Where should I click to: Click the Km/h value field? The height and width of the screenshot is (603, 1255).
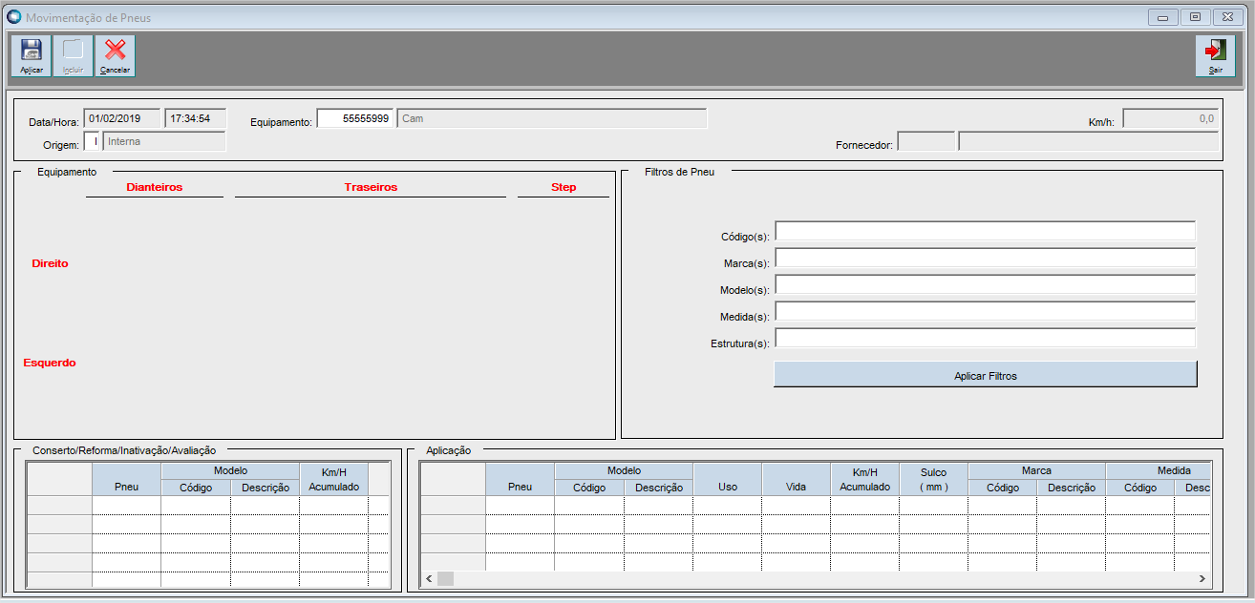pos(1170,118)
